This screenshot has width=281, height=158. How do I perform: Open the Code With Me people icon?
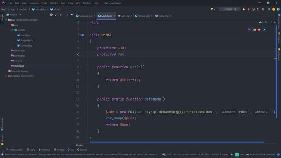tap(213, 9)
